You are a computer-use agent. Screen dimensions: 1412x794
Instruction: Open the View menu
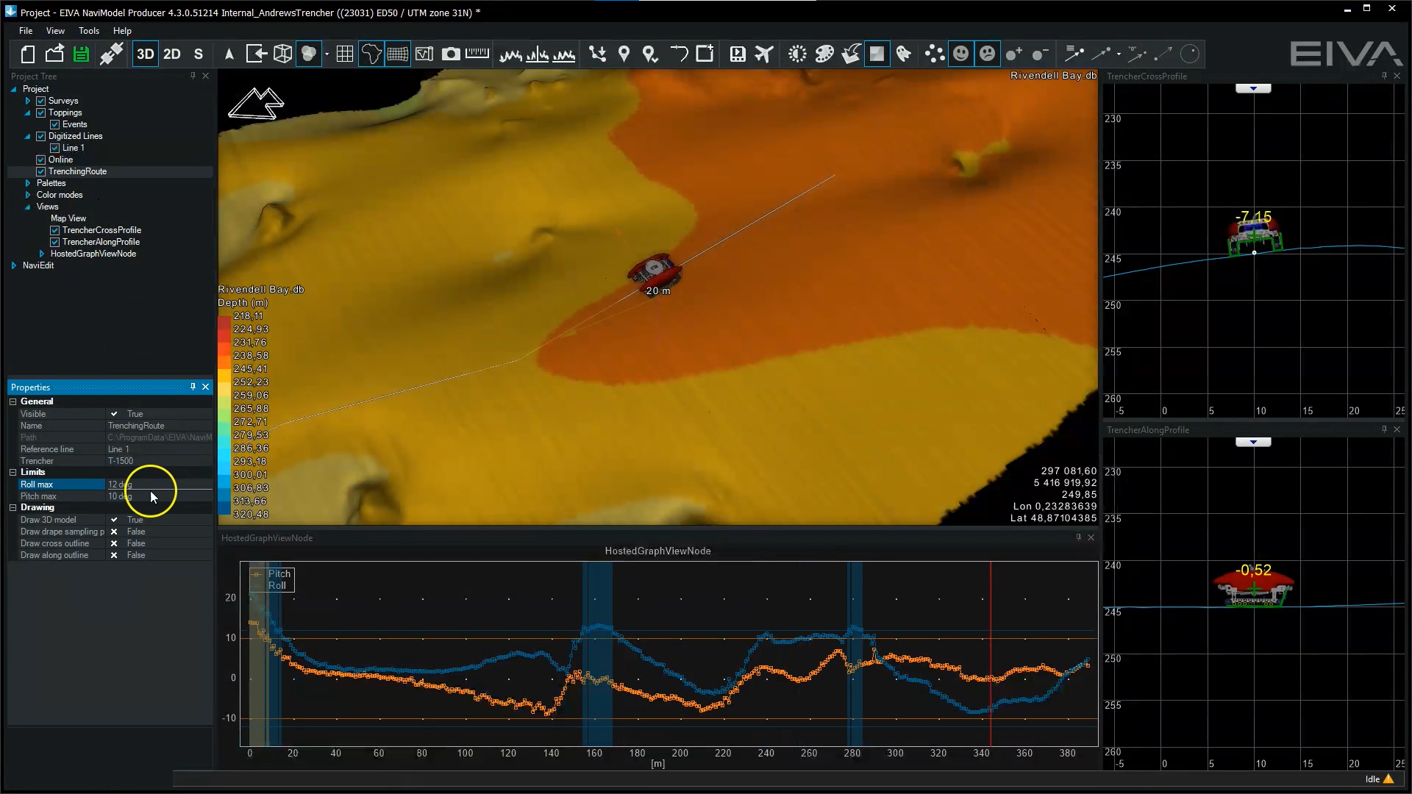[55, 31]
